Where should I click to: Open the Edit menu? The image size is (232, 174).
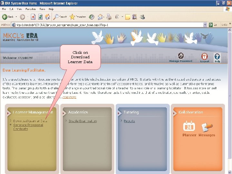(x=11, y=9)
